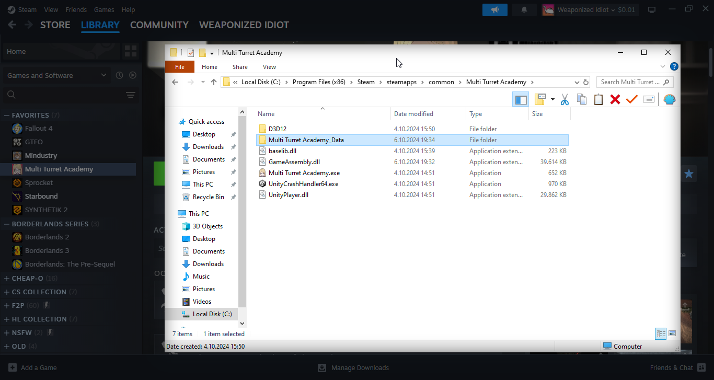Expand the address bar history dropdown
Screen dimensions: 714x380
pos(577,82)
